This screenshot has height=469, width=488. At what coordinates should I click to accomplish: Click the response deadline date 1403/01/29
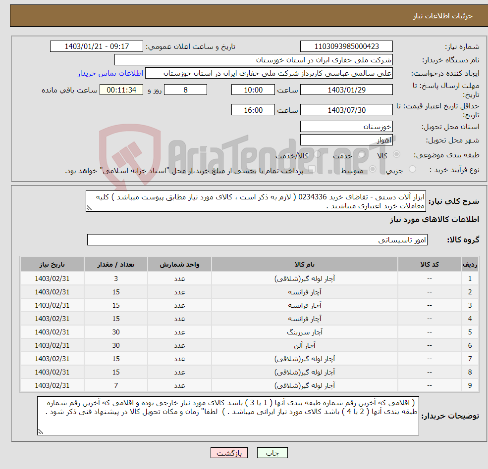tap(346, 90)
